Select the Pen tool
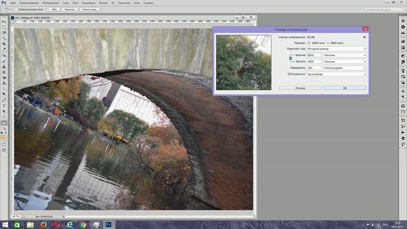Screen dimensions: 407x229 click(x=4, y=101)
